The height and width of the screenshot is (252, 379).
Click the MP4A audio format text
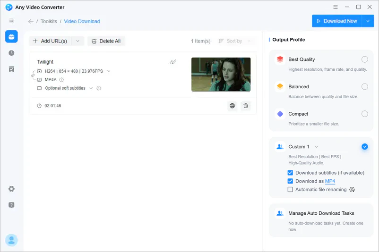(x=51, y=80)
